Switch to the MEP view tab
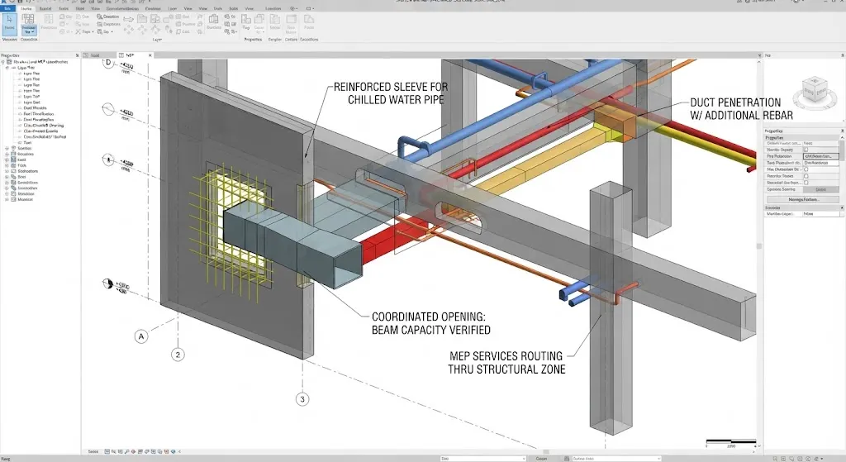 (130, 55)
